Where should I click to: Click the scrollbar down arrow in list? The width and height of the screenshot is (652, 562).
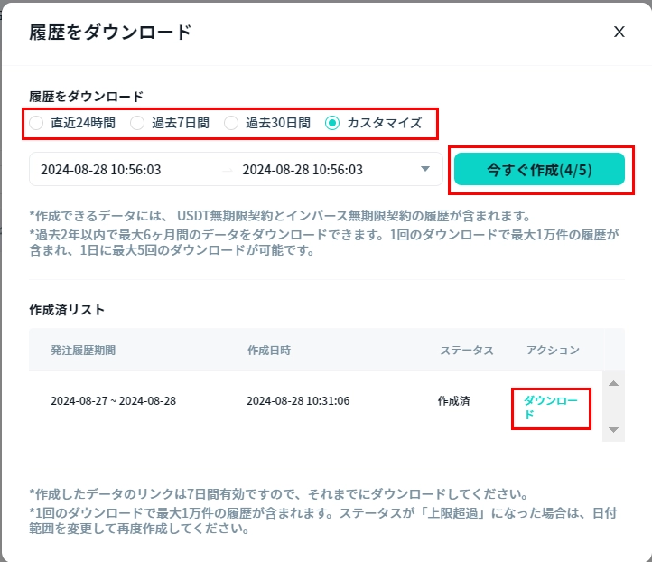613,429
